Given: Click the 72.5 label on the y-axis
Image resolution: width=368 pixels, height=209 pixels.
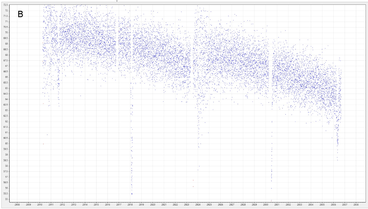Looking at the screenshot, I should [x=6, y=5].
